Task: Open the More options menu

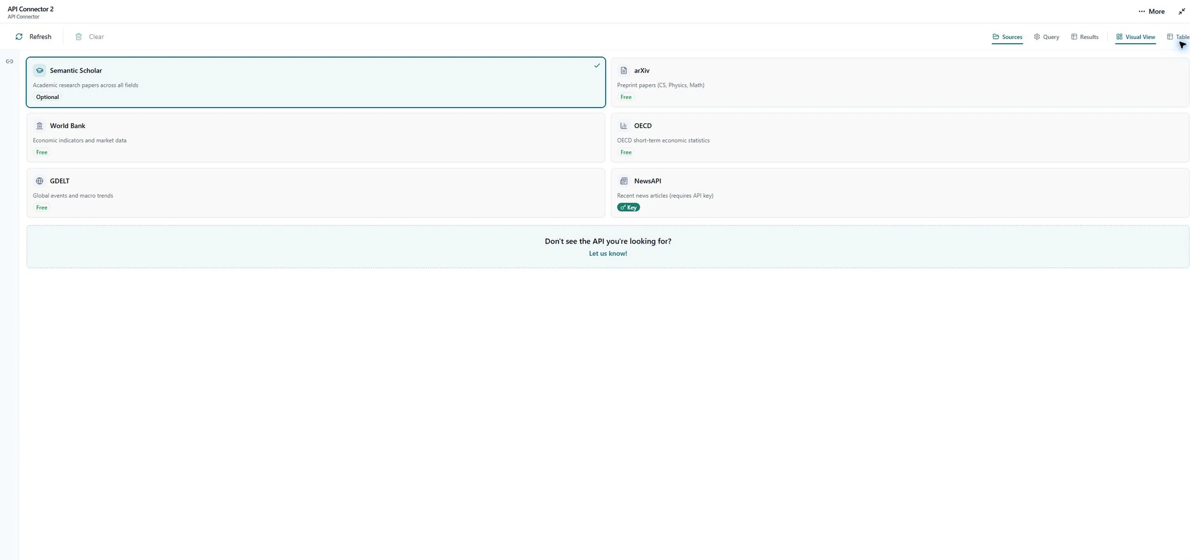Action: [x=1152, y=11]
